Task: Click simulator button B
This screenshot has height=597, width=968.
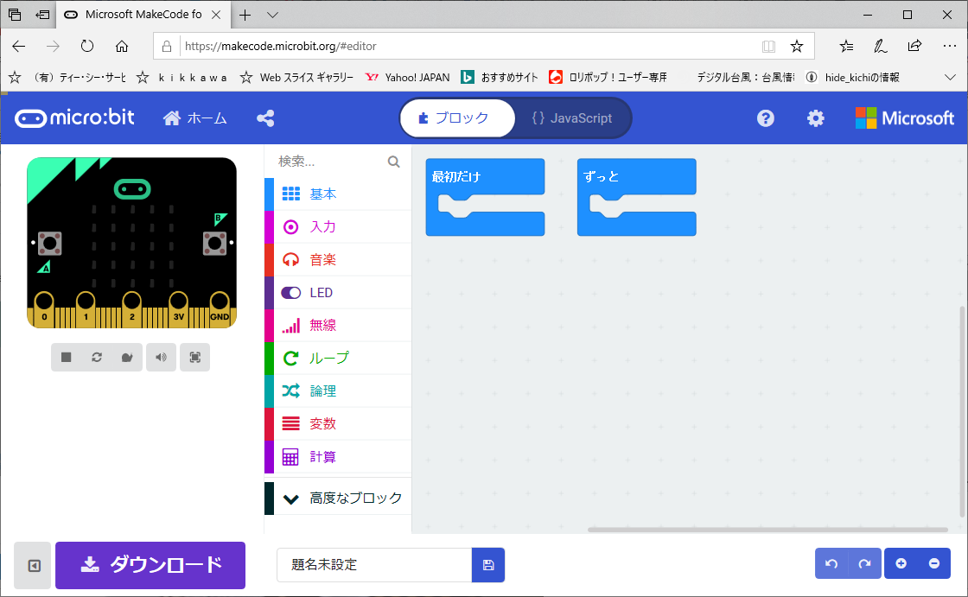Action: pyautogui.click(x=215, y=244)
